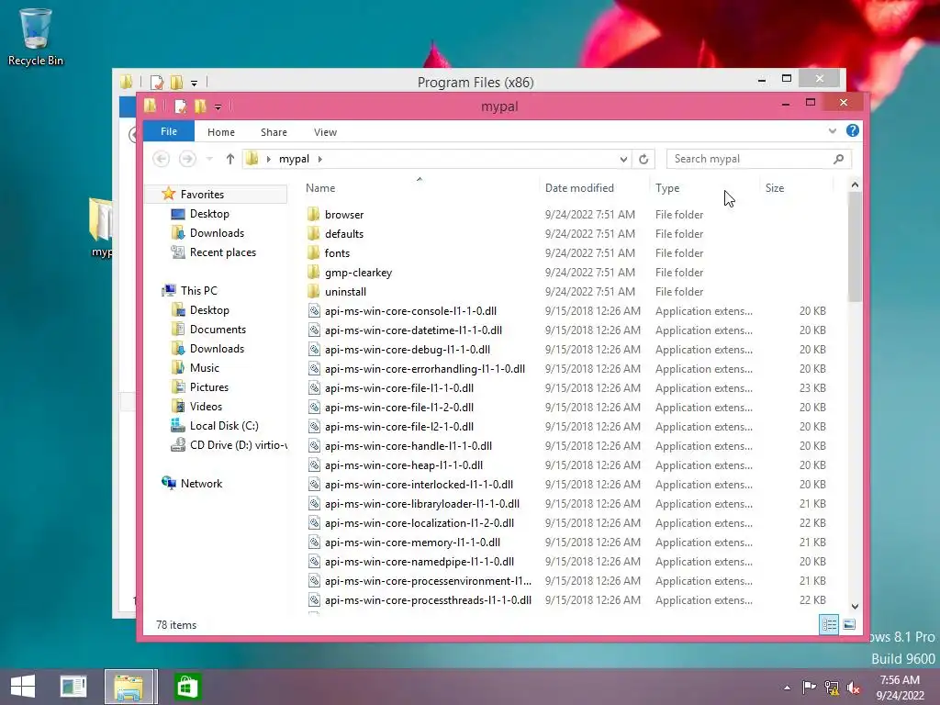This screenshot has width=940, height=705.
Task: Switch to the Home ribbon tab
Action: pyautogui.click(x=220, y=132)
